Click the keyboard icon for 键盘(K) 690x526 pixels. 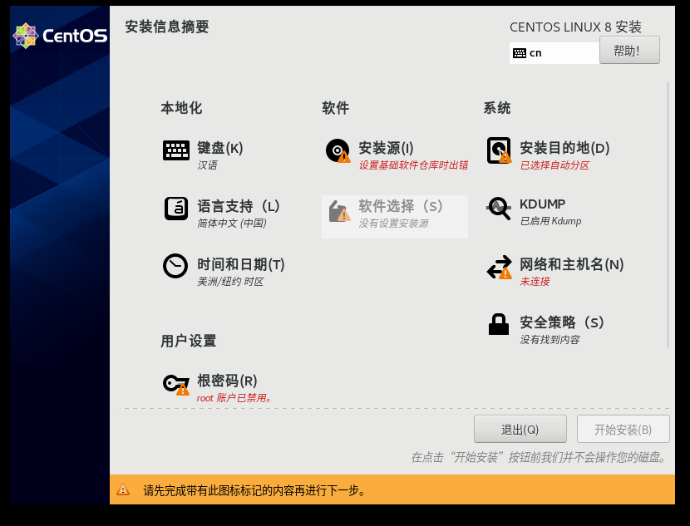[x=175, y=150]
